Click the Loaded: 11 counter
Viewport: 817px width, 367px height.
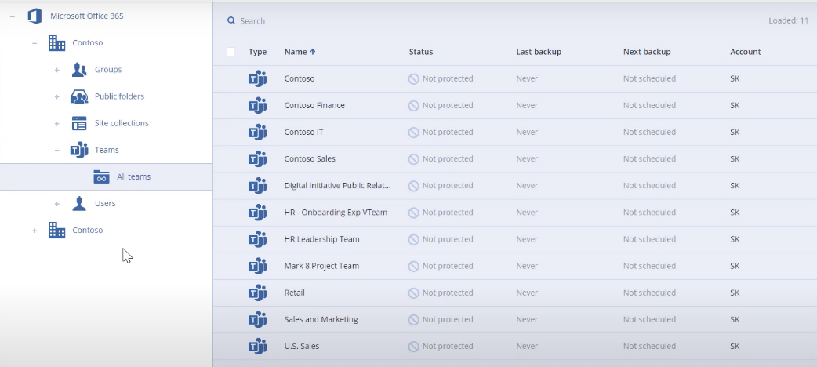tap(788, 21)
